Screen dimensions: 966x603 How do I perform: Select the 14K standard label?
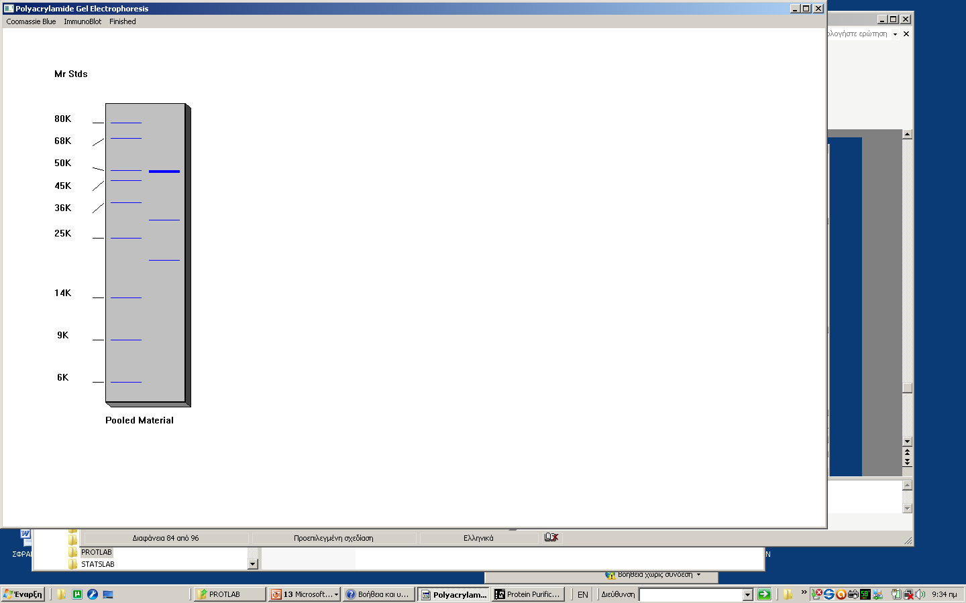[62, 293]
